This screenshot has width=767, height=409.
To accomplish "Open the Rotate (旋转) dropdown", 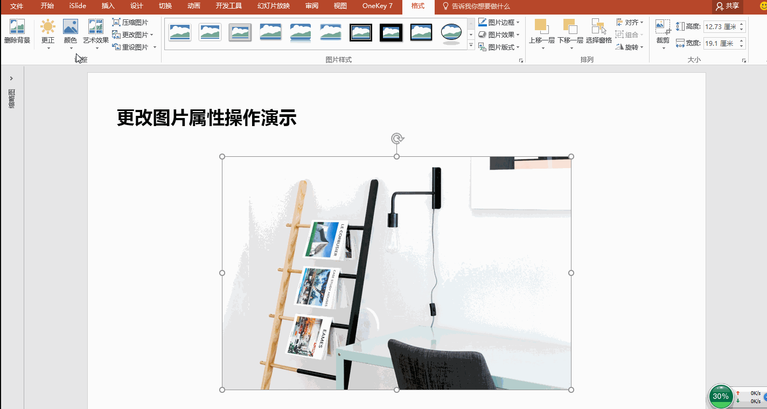I will click(x=629, y=47).
